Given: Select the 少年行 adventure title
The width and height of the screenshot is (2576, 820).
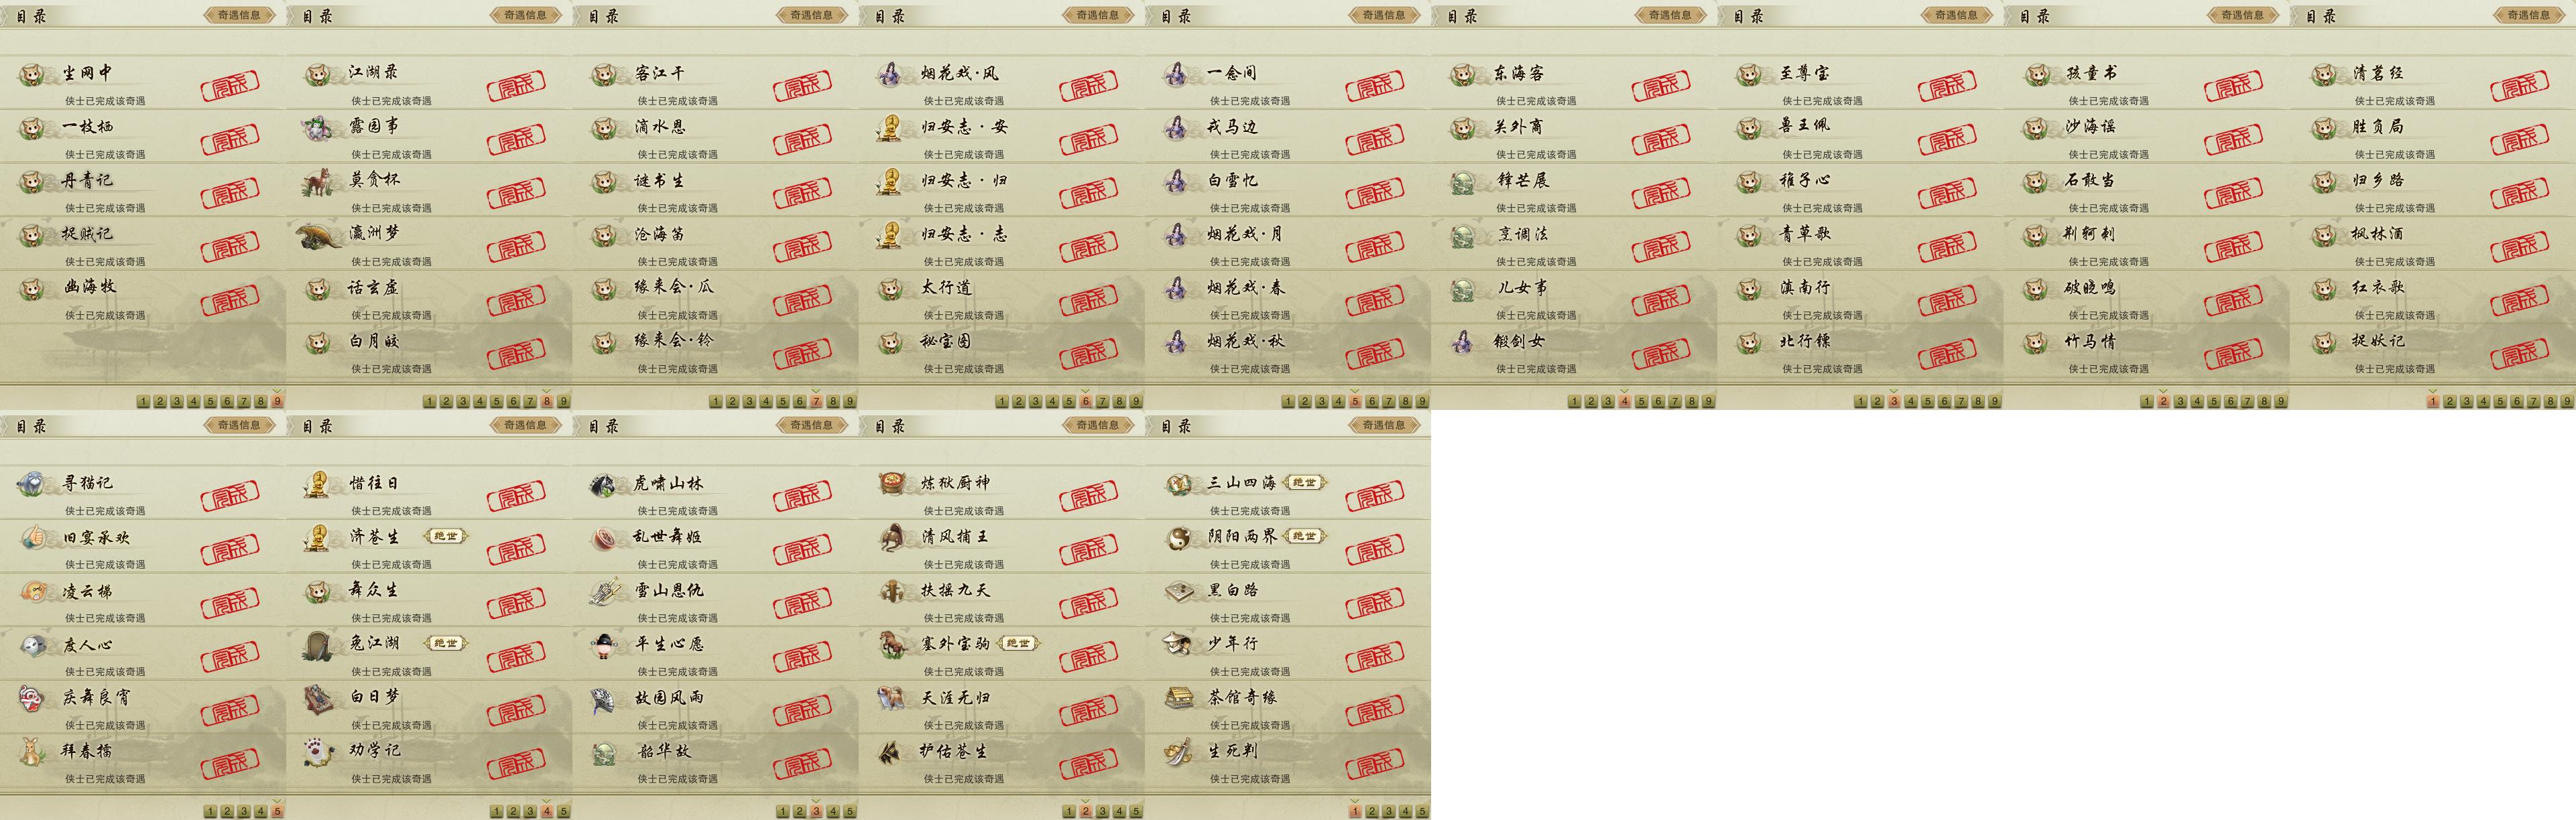Looking at the screenshot, I should [1232, 643].
